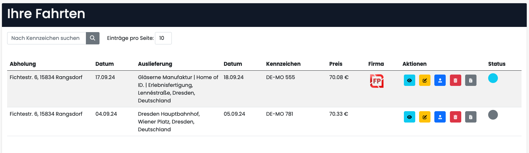Click the 'Kennzeichen' column header
Image resolution: width=529 pixels, height=153 pixels.
pos(283,64)
